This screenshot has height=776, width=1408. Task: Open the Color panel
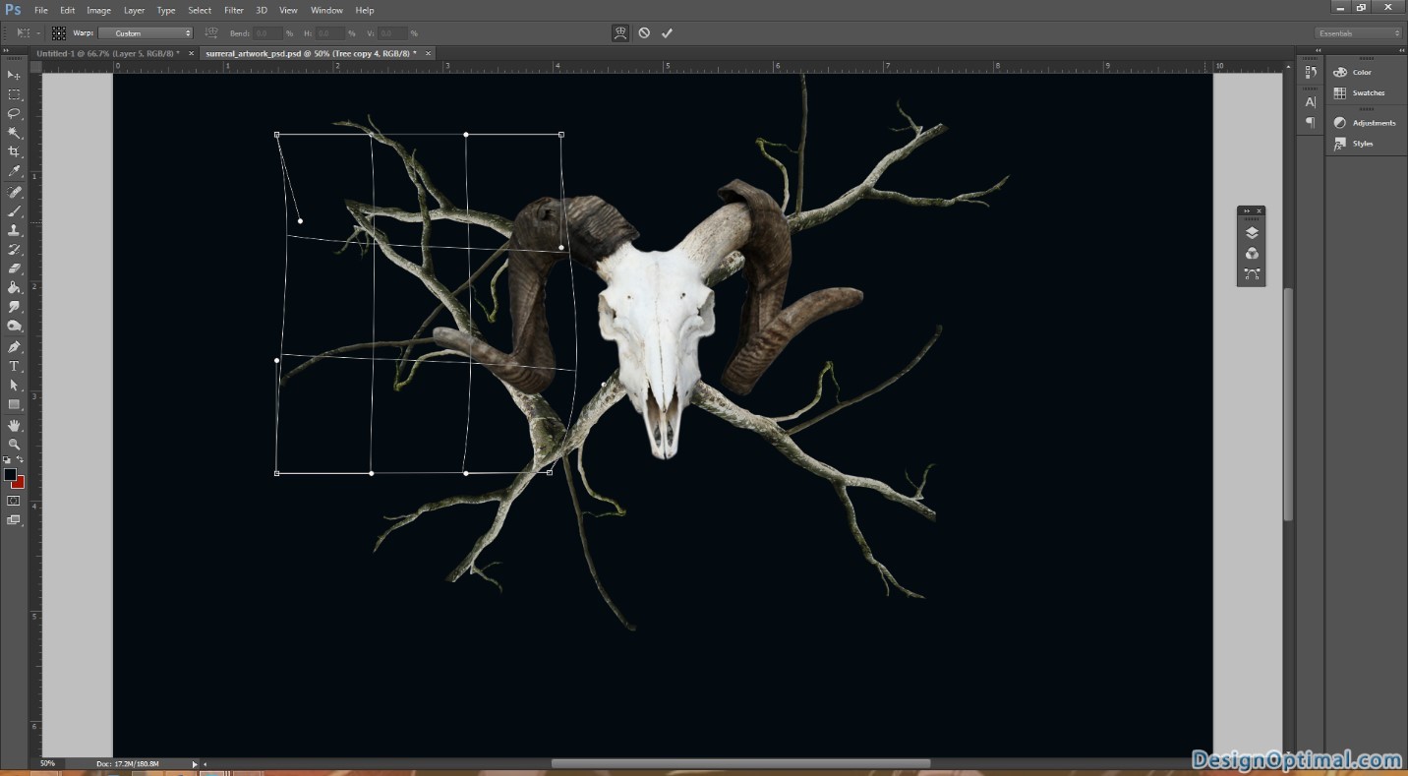1362,72
